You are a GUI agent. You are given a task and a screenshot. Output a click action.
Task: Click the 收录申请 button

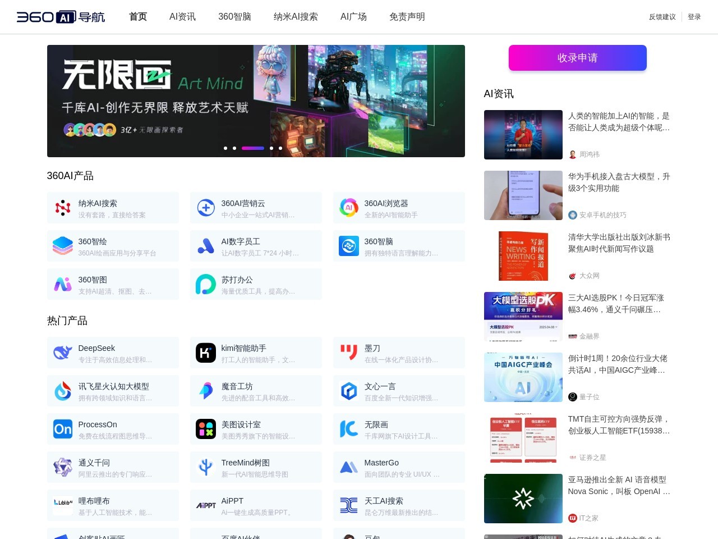pyautogui.click(x=577, y=57)
